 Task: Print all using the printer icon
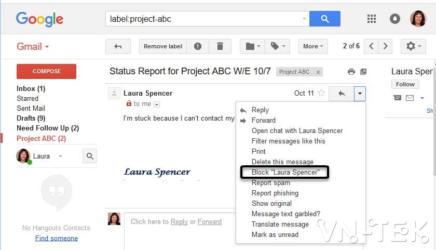[x=351, y=72]
